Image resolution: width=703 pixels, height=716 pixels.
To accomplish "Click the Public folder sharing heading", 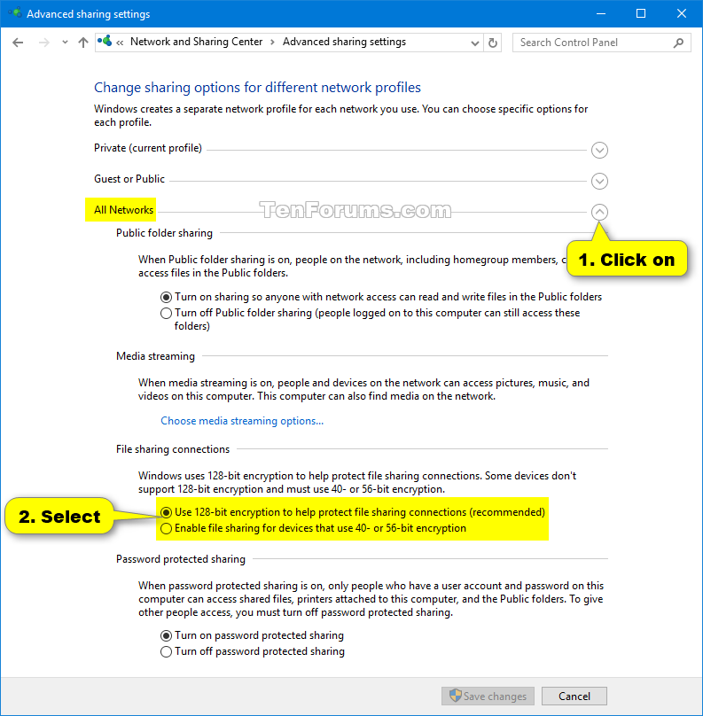I will [164, 233].
